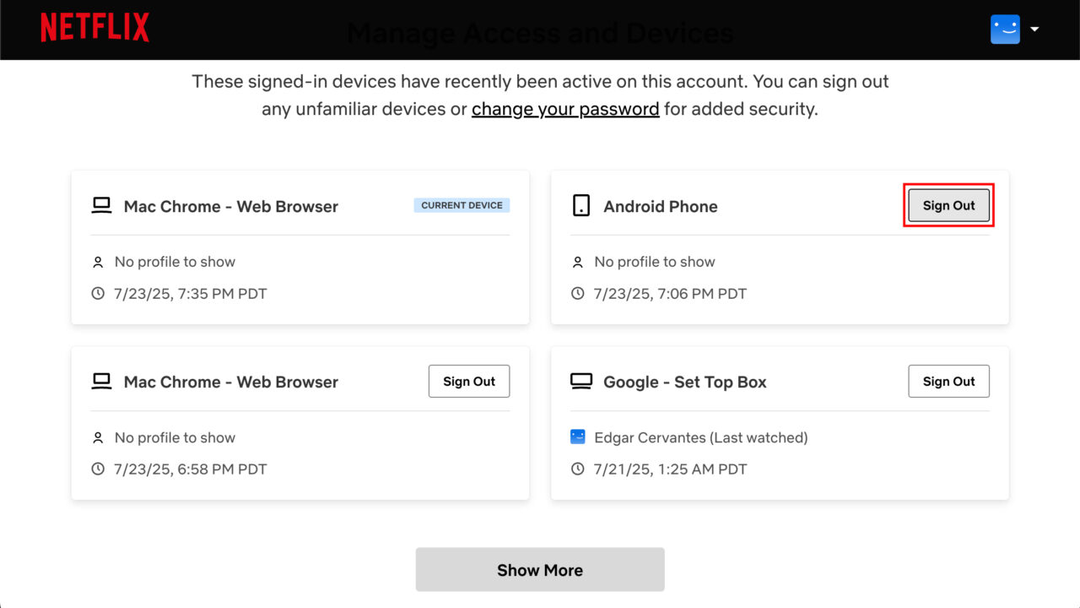Click the profile avatar in the top bar

pos(1005,28)
